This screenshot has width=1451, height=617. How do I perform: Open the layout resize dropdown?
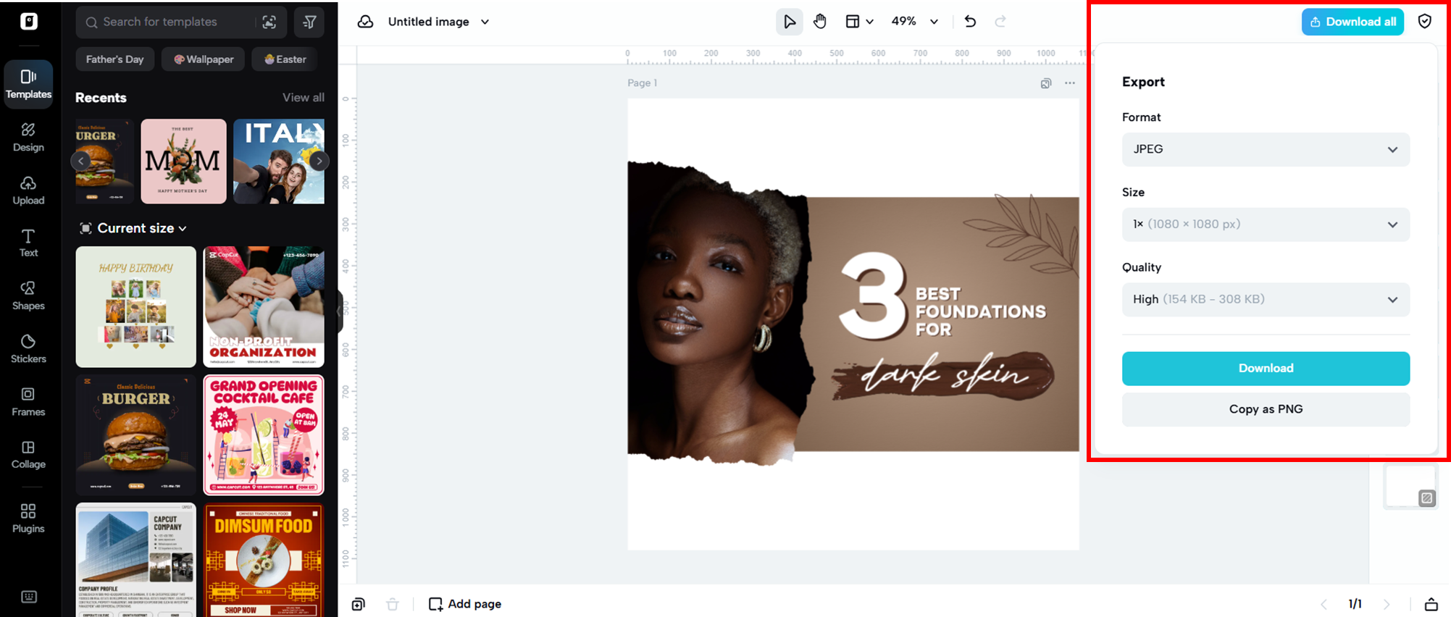[x=859, y=22]
